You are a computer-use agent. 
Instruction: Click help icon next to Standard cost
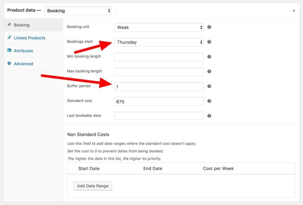pyautogui.click(x=209, y=101)
